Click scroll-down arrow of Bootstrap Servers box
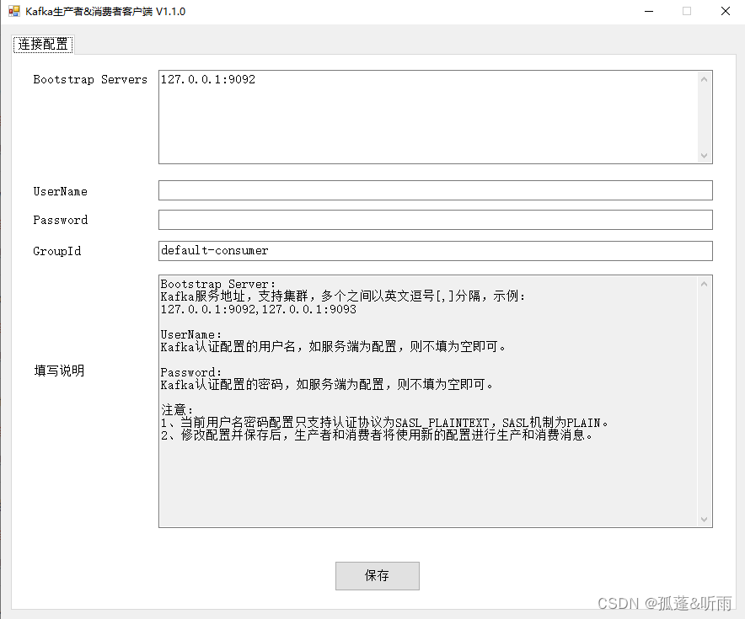The width and height of the screenshot is (745, 619). point(705,156)
